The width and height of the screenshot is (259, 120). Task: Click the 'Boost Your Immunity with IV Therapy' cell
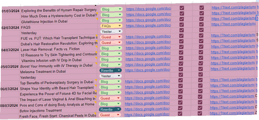[x=56, y=66]
